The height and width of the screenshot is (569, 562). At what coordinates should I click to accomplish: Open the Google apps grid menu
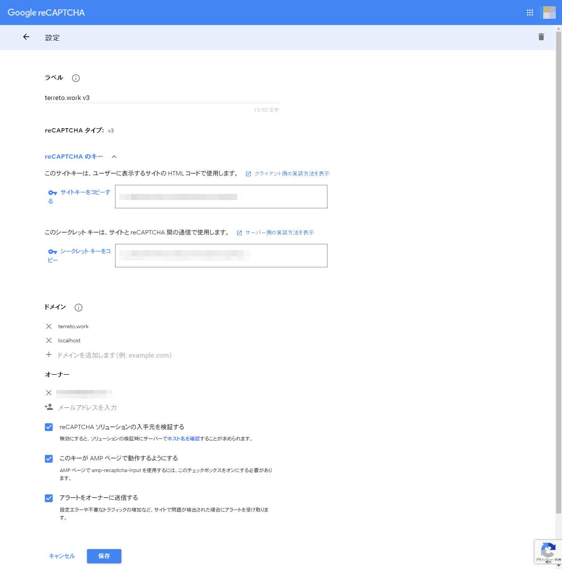[530, 13]
